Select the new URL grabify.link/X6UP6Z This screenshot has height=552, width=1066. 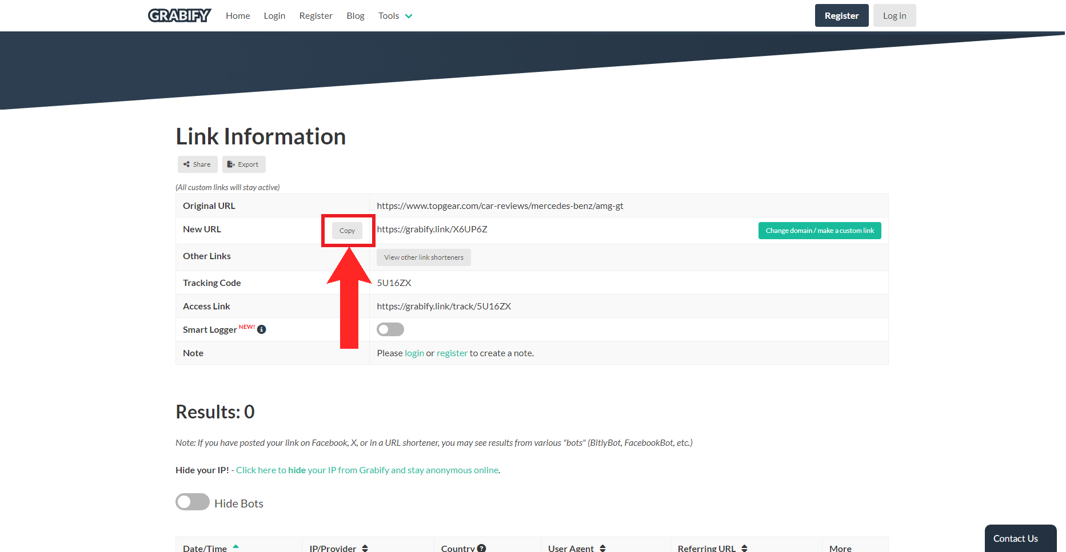tap(432, 229)
